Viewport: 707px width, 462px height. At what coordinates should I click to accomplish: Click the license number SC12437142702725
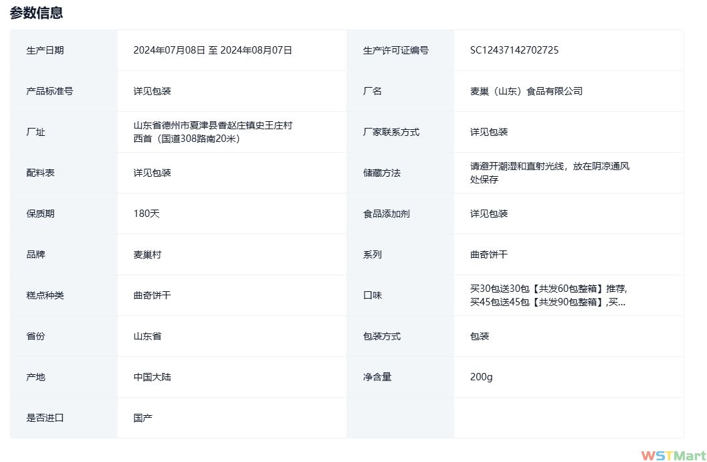click(x=514, y=50)
